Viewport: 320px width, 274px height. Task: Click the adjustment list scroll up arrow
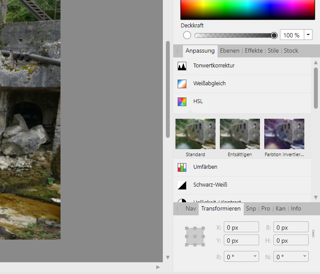pyautogui.click(x=316, y=62)
